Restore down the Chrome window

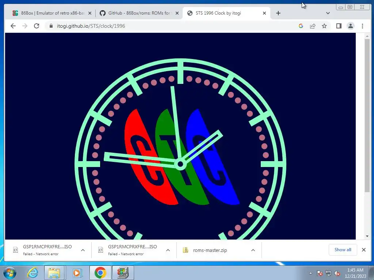pyautogui.click(x=350, y=7)
